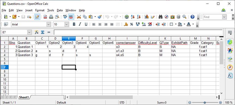
Task: Click the Paste clipboard icon
Action: (91, 17)
